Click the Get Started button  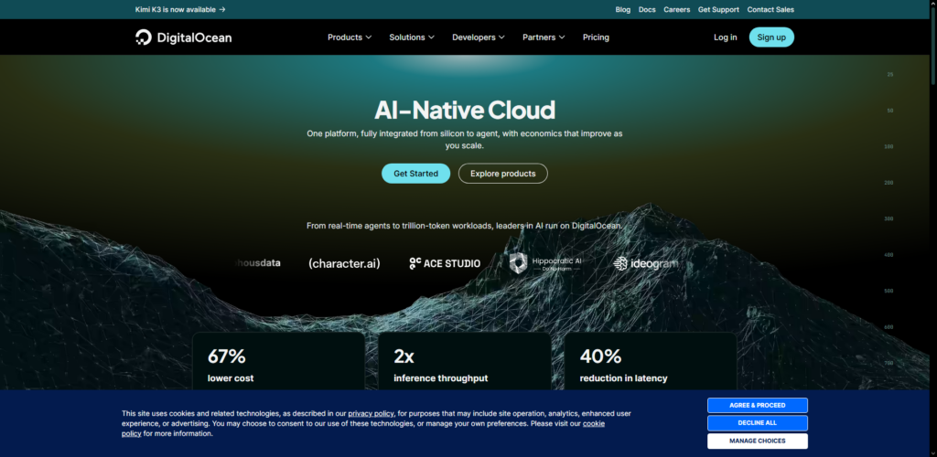point(416,174)
